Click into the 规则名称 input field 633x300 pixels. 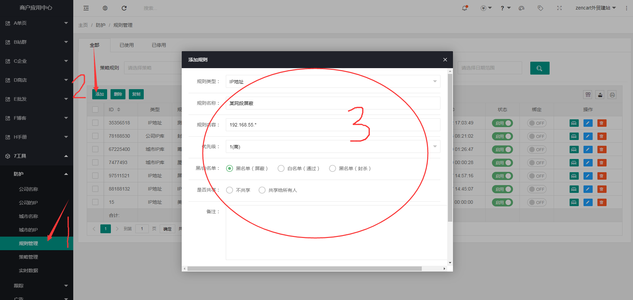coord(333,103)
